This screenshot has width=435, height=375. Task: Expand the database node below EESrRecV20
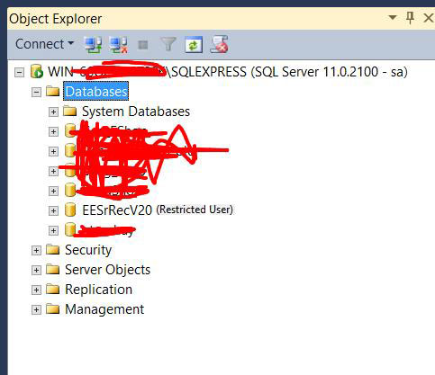click(x=53, y=230)
